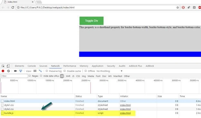Open the Memory tab
This screenshot has width=201, height=118.
(x=84, y=66)
